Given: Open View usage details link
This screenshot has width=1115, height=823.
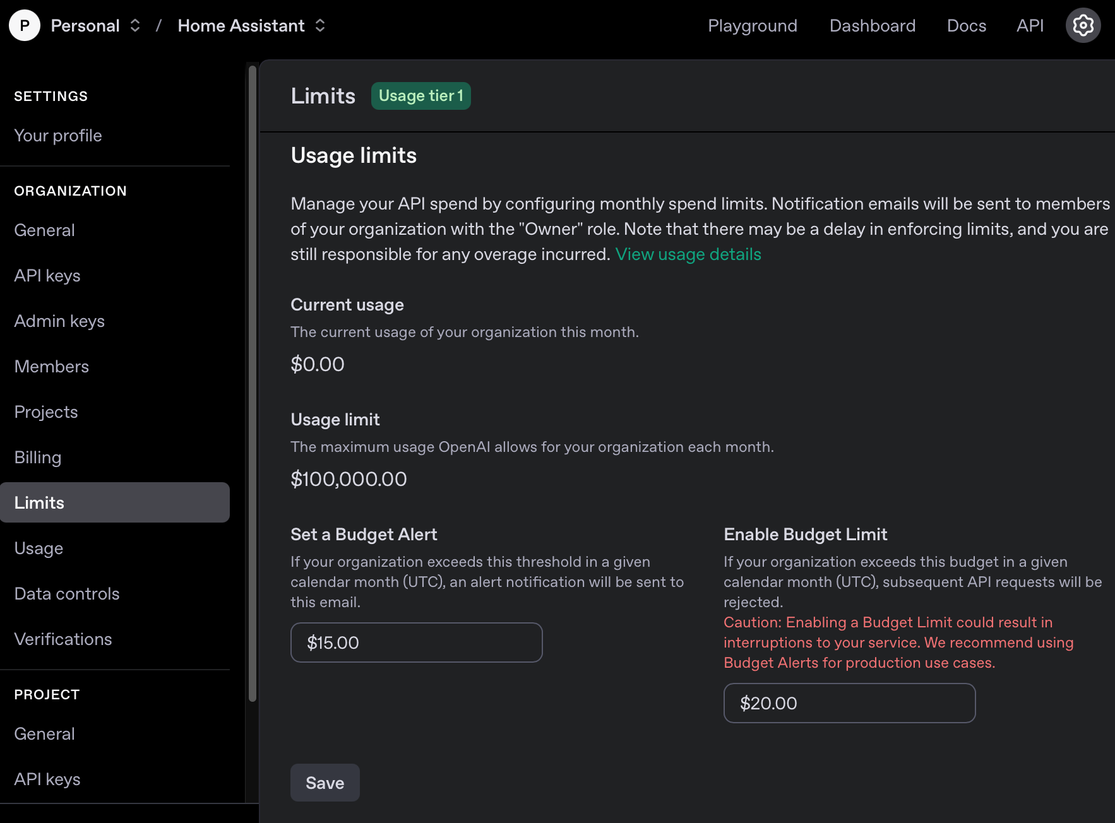Looking at the screenshot, I should (x=688, y=254).
